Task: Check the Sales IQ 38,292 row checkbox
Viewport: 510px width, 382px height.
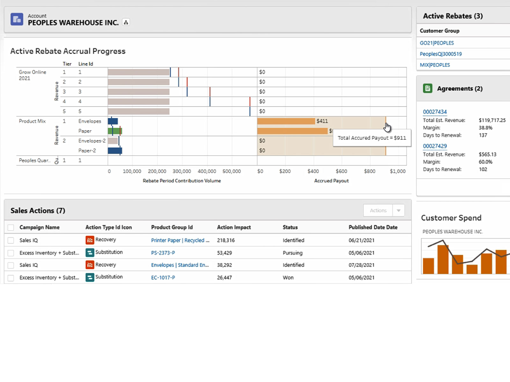Action: (11, 265)
